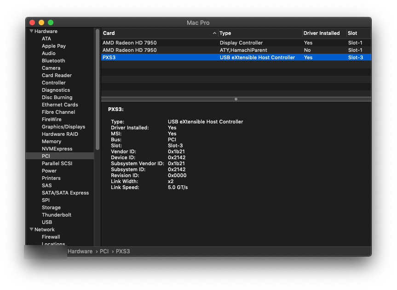Open the Memory section
Image resolution: width=397 pixels, height=290 pixels.
coord(52,141)
